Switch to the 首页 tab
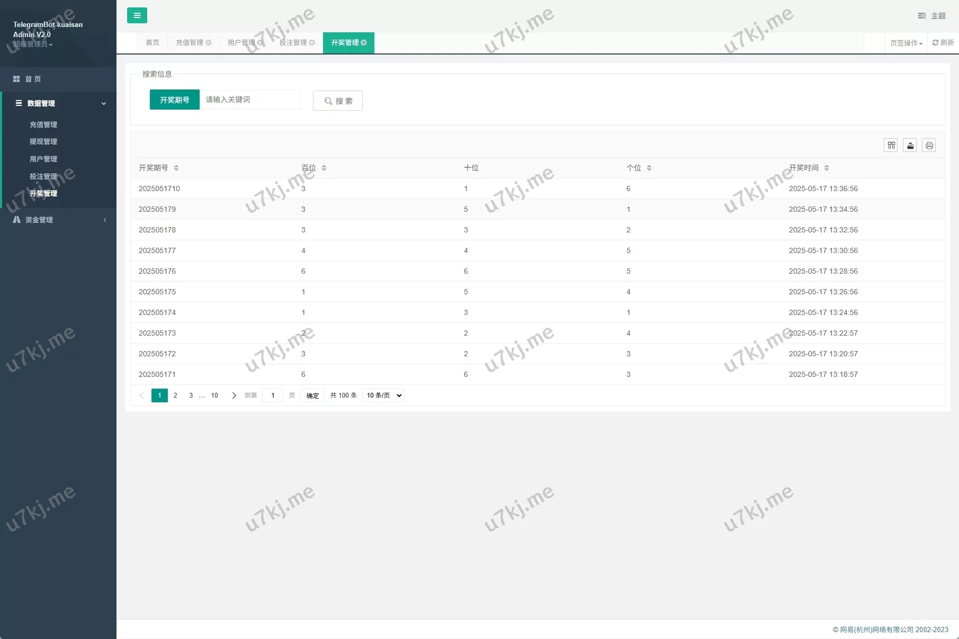The width and height of the screenshot is (959, 639). click(x=153, y=43)
